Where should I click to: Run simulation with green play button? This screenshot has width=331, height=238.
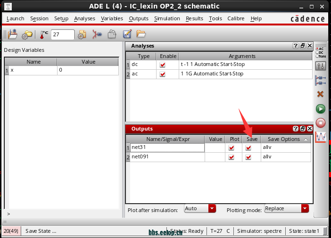[x=321, y=109]
